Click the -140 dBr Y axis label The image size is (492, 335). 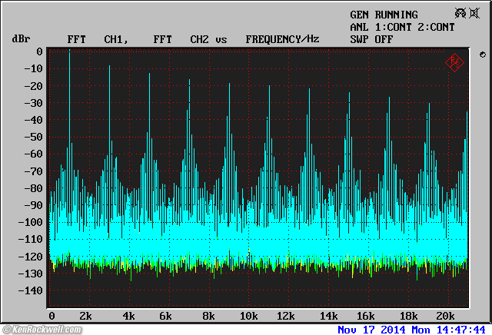tap(31, 290)
